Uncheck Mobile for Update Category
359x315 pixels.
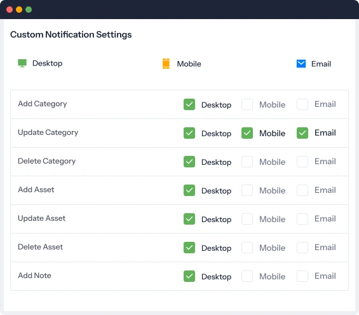[x=247, y=133]
